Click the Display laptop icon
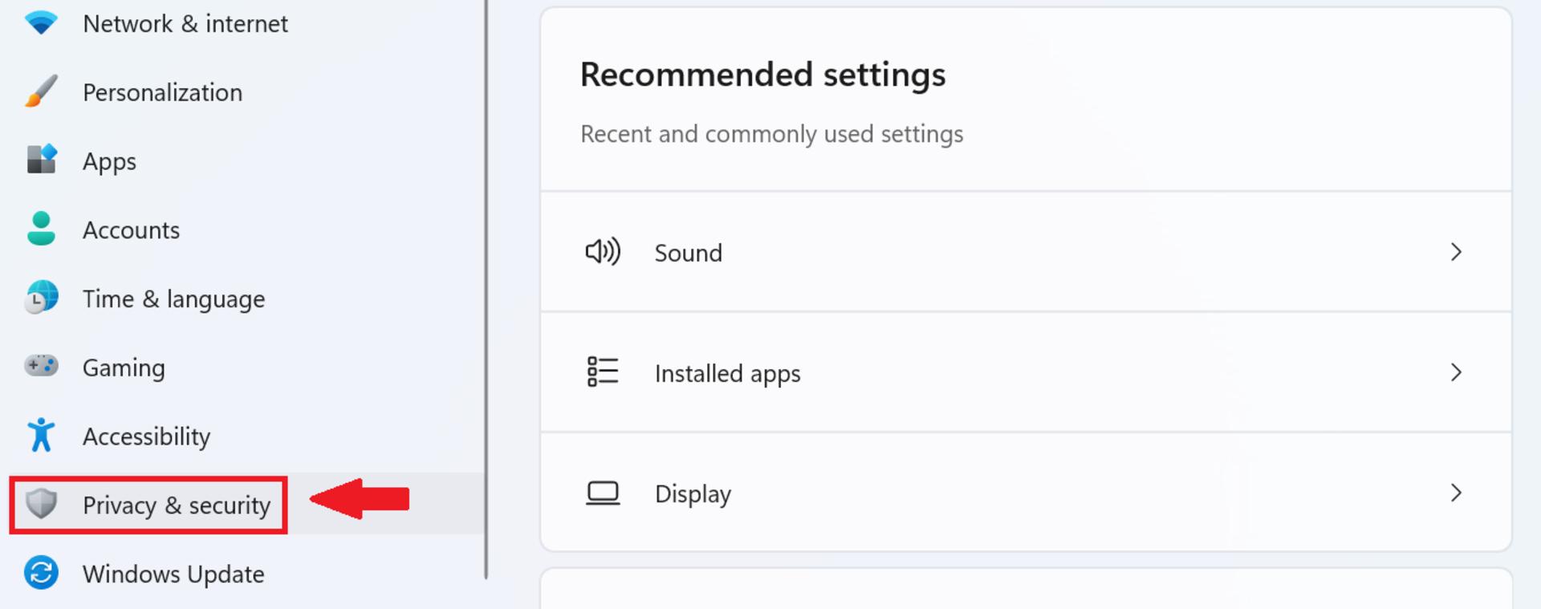Viewport: 1541px width, 609px height. coord(603,493)
